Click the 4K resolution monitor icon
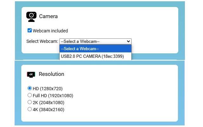This screenshot has height=127, width=203. tap(31, 75)
